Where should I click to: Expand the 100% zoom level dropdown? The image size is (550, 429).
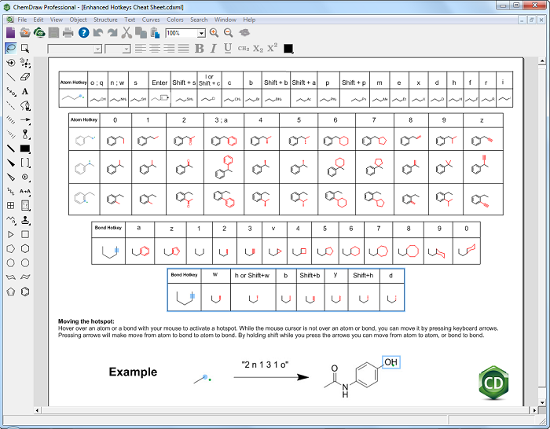pos(202,33)
